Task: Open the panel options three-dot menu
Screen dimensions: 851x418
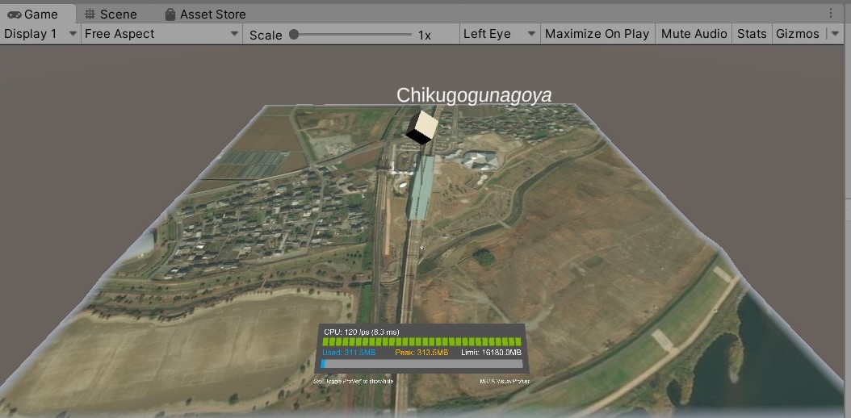Action: coord(831,13)
